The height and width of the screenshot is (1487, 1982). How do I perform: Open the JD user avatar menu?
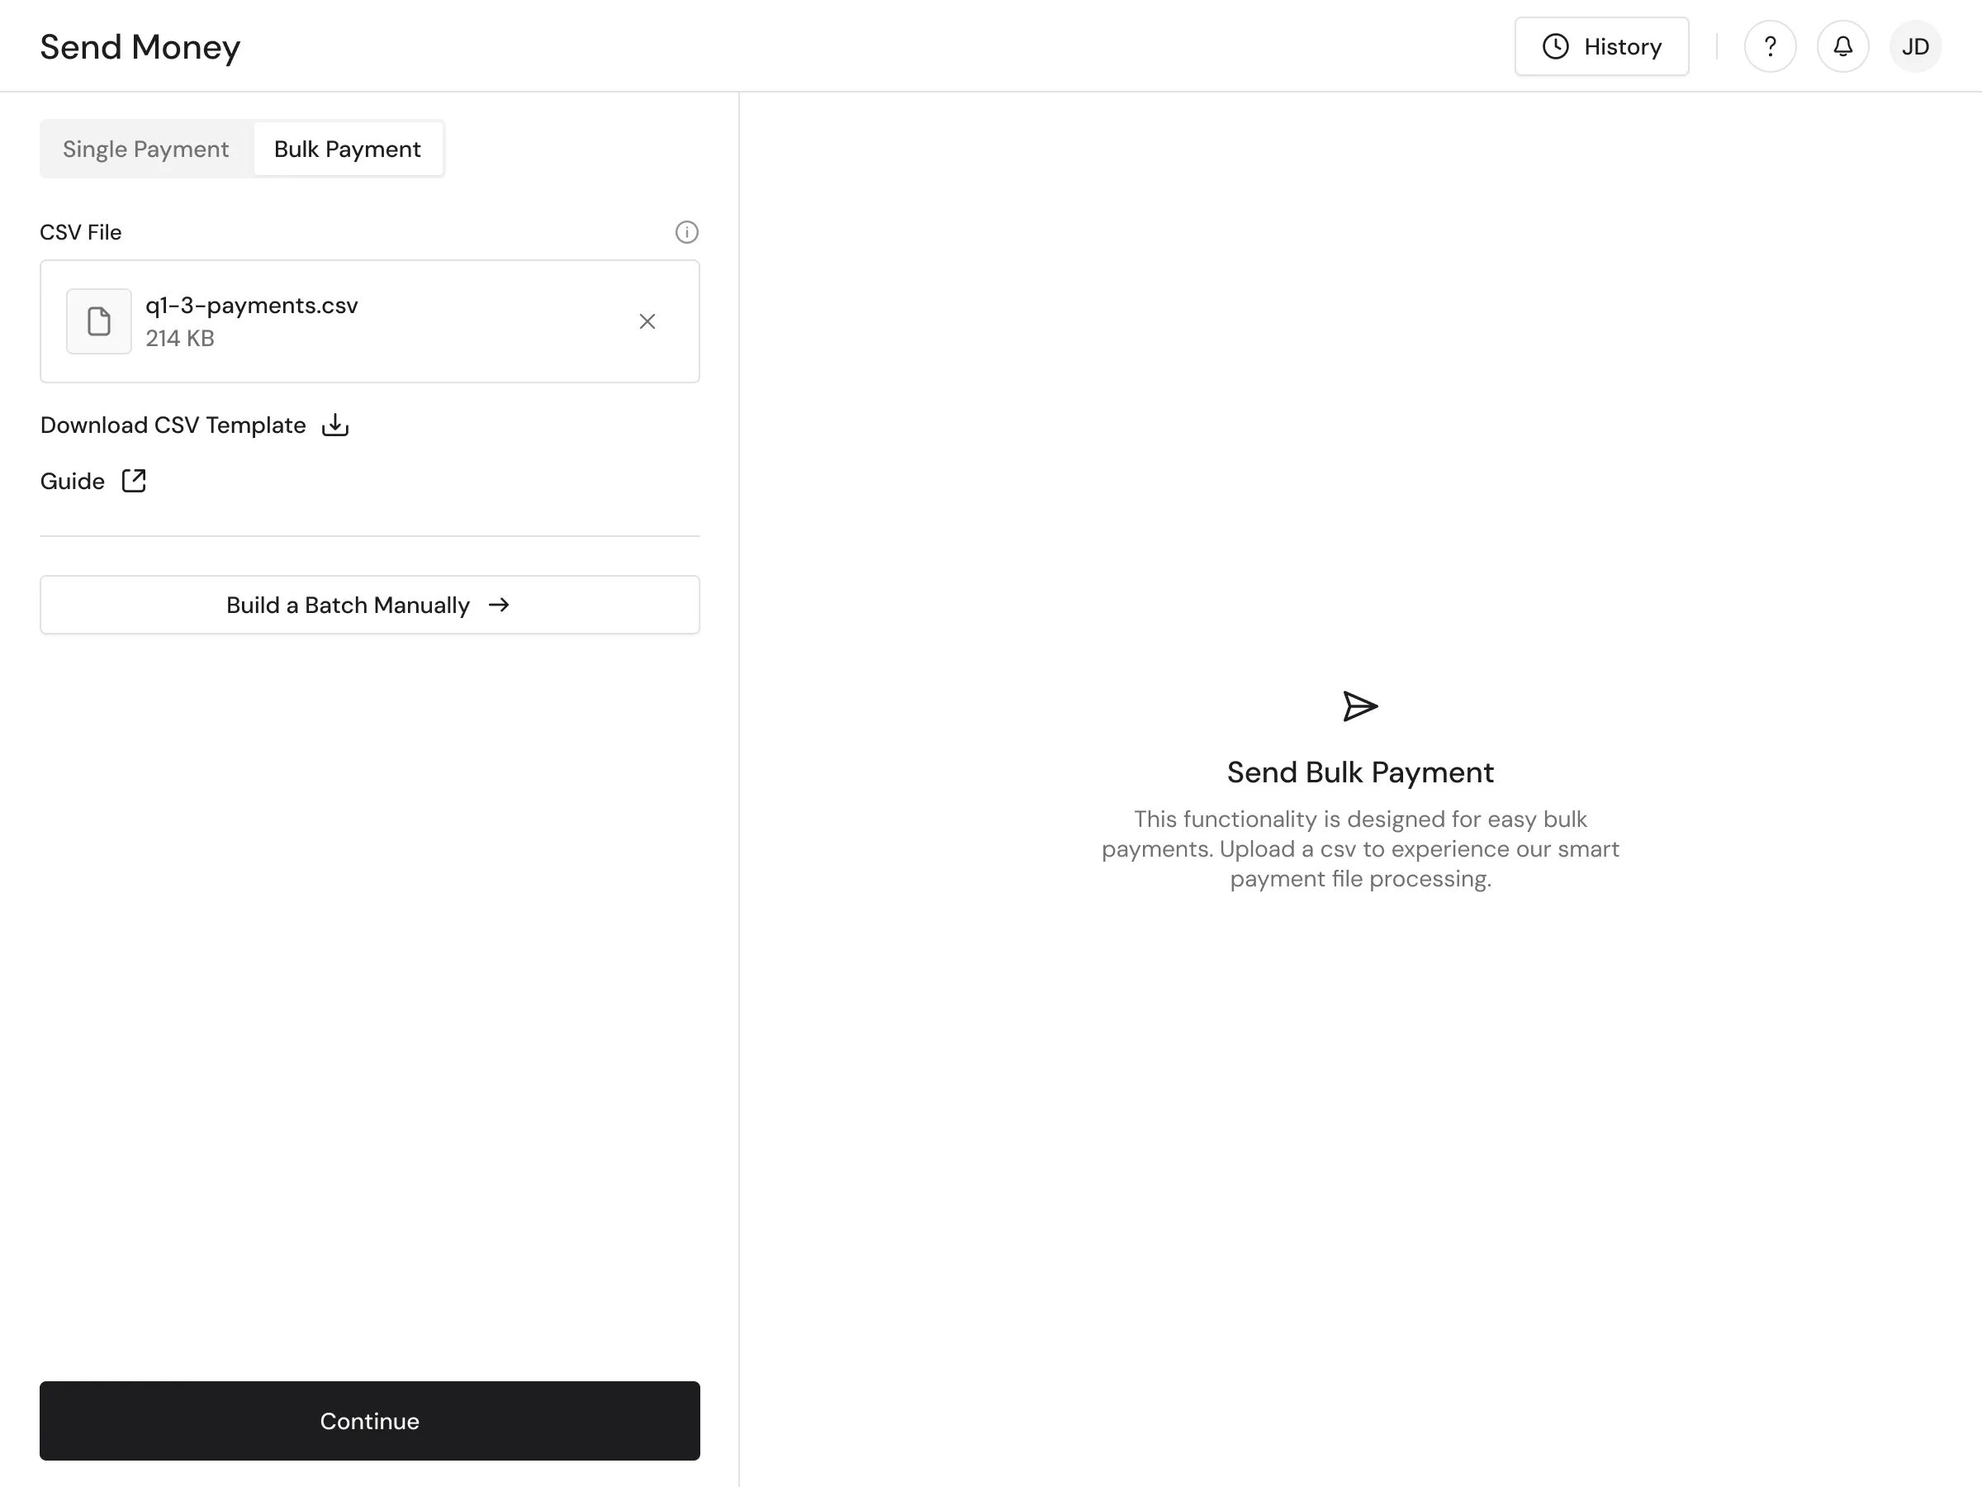1915,46
